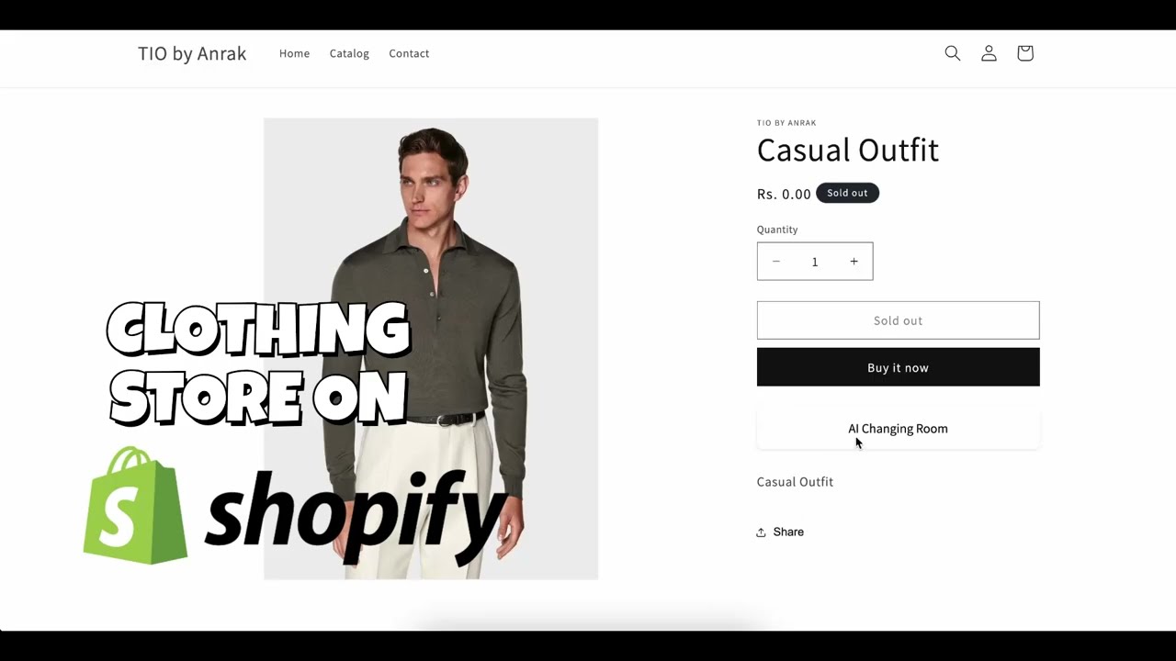Viewport: 1176px width, 661px height.
Task: Open the search magnifier icon
Action: pyautogui.click(x=953, y=53)
